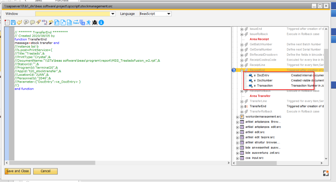This screenshot has height=182, width=336.
Task: Click the sql document toolbar icon
Action: 69,23
